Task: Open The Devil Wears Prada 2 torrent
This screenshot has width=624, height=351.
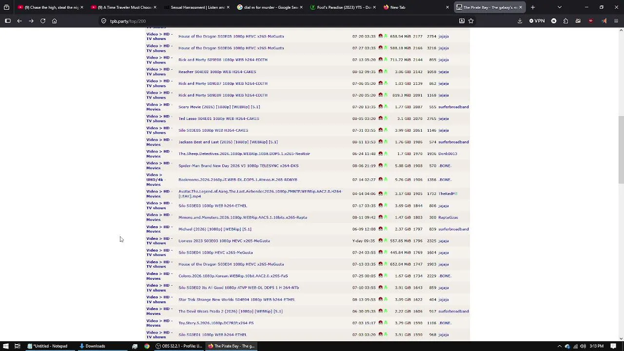Action: tap(231, 311)
